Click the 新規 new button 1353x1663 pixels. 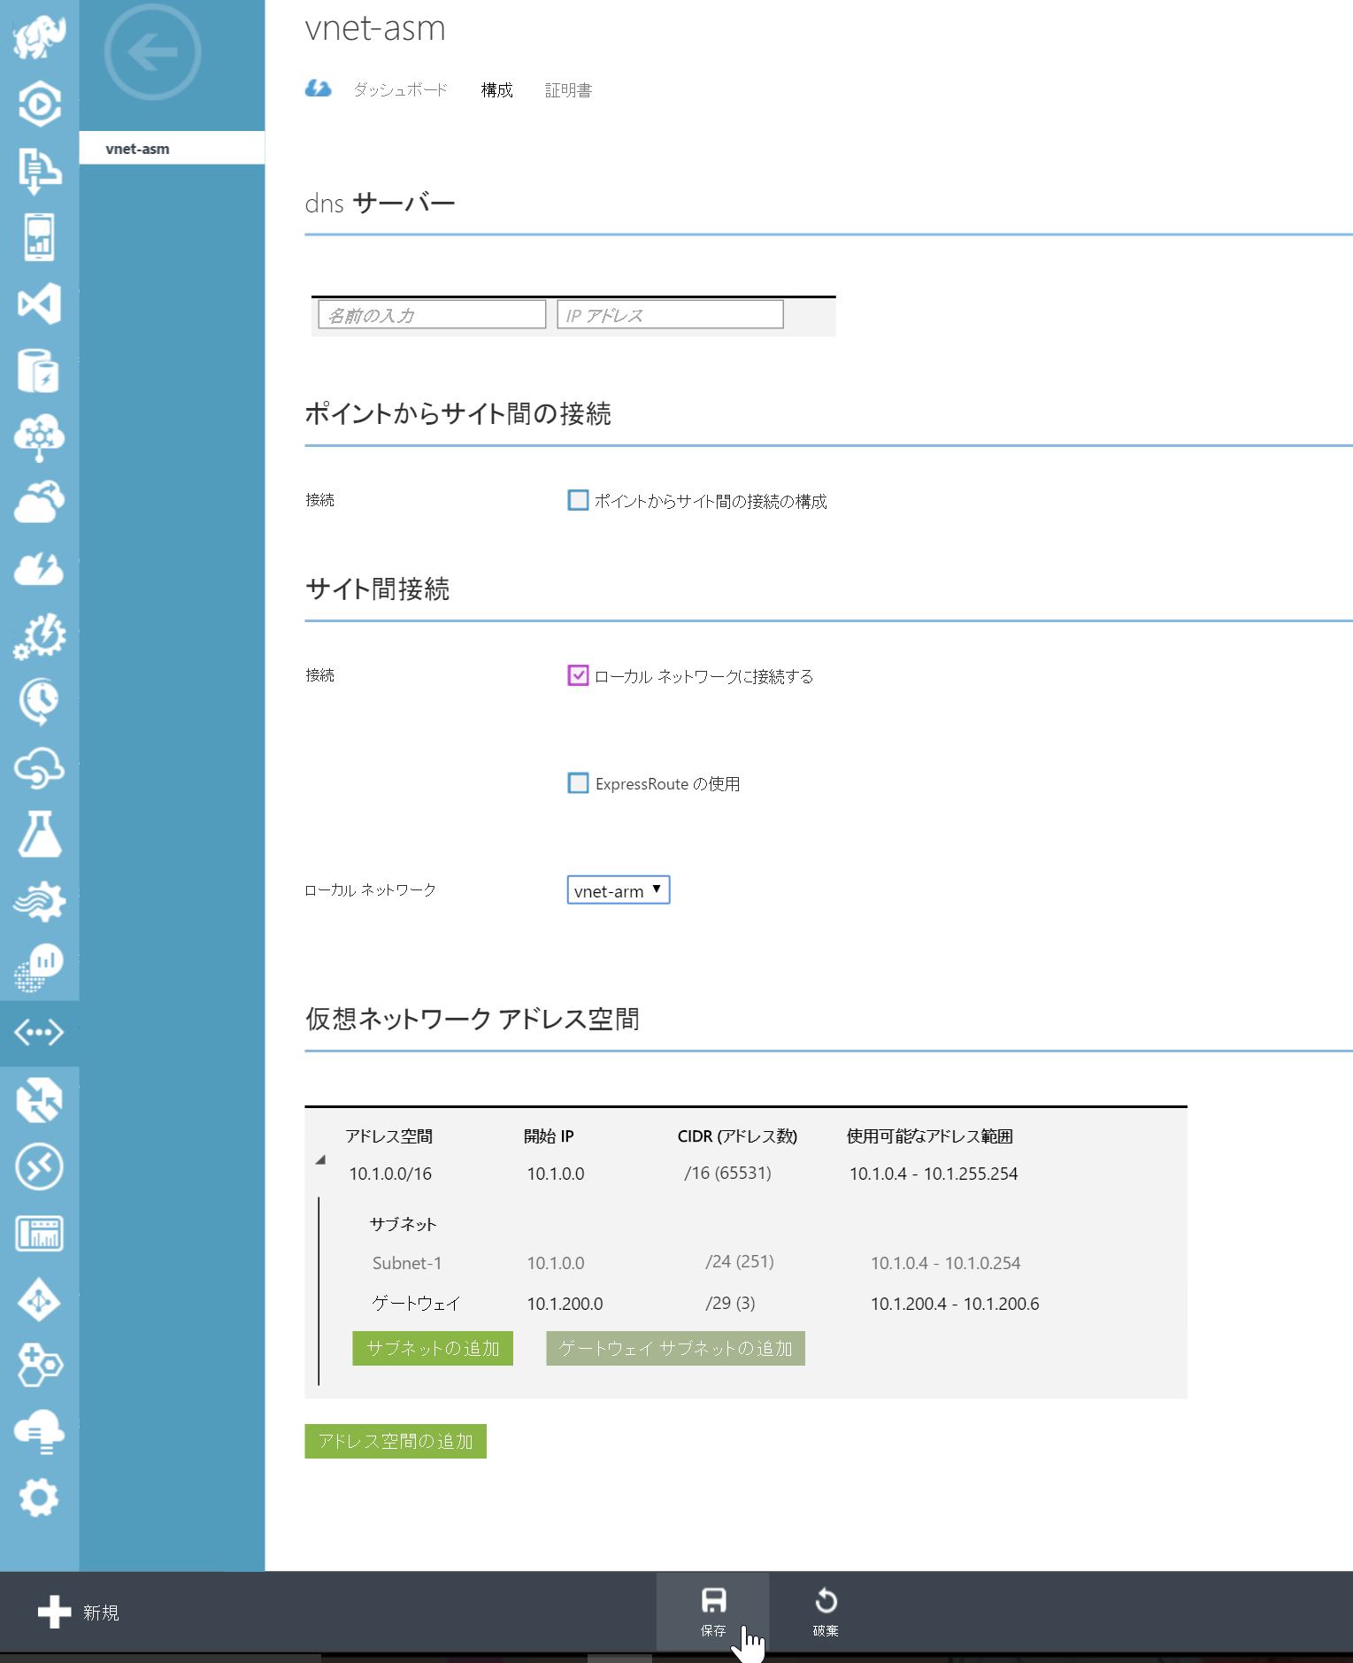pyautogui.click(x=78, y=1613)
